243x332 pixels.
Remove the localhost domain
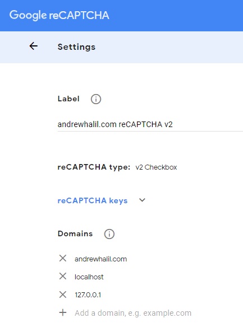click(63, 277)
